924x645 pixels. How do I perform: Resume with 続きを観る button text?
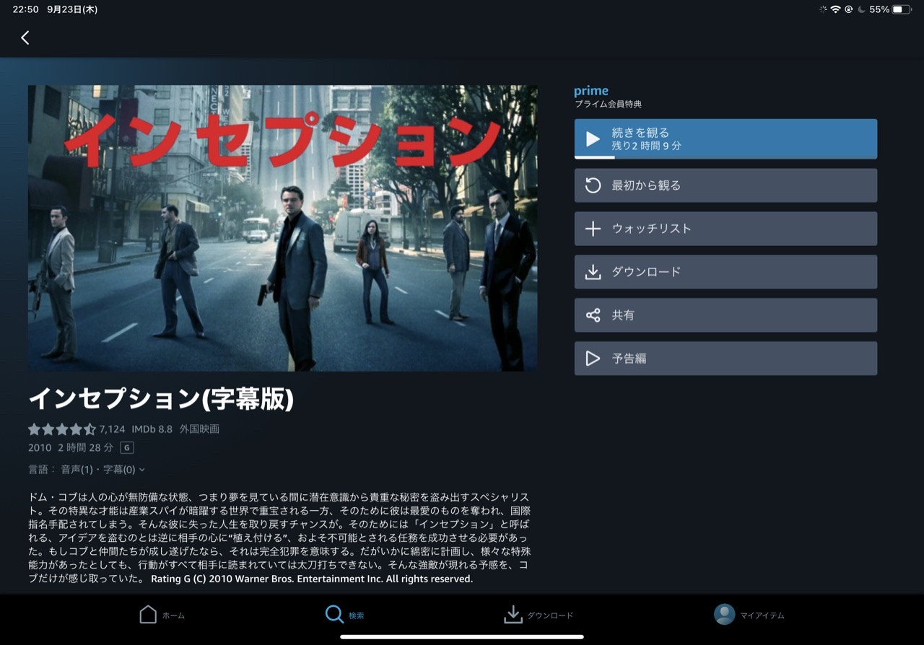pyautogui.click(x=640, y=133)
